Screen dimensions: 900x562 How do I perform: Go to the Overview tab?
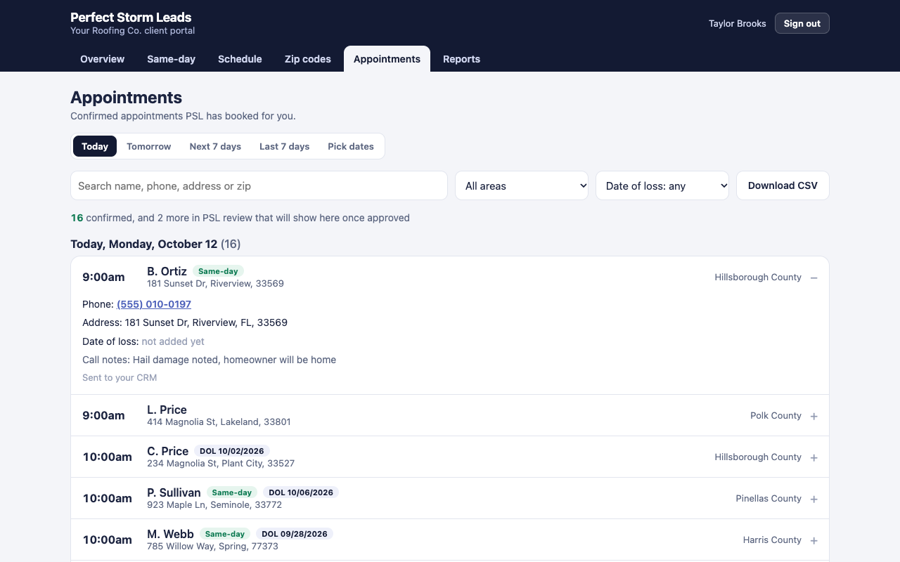point(102,59)
